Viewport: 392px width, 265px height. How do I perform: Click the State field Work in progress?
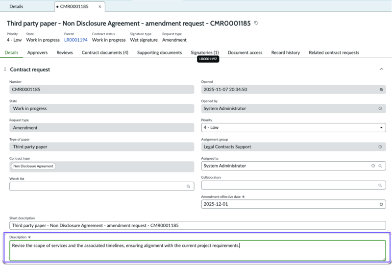coord(102,109)
